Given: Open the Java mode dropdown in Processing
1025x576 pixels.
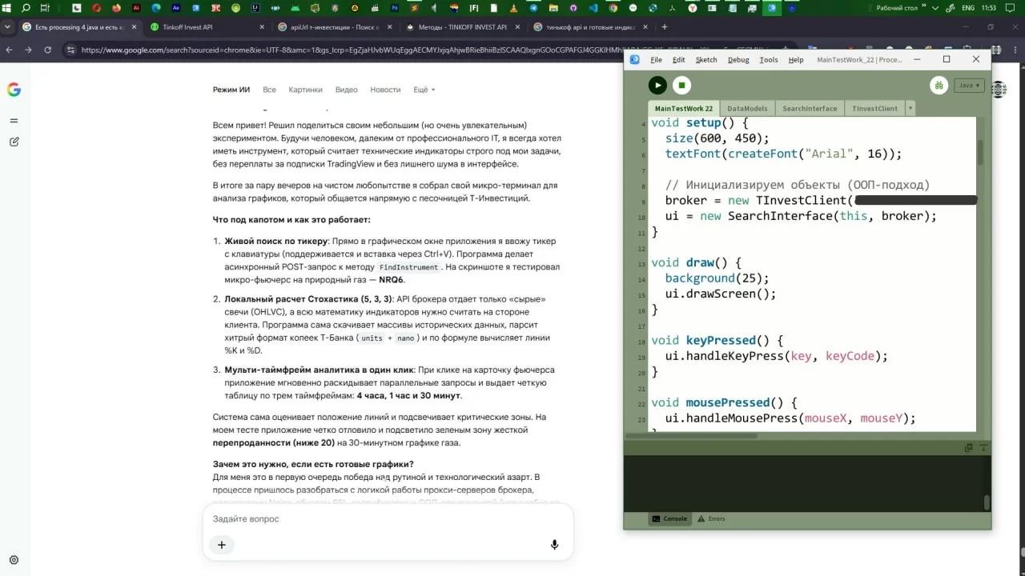Looking at the screenshot, I should click(968, 85).
